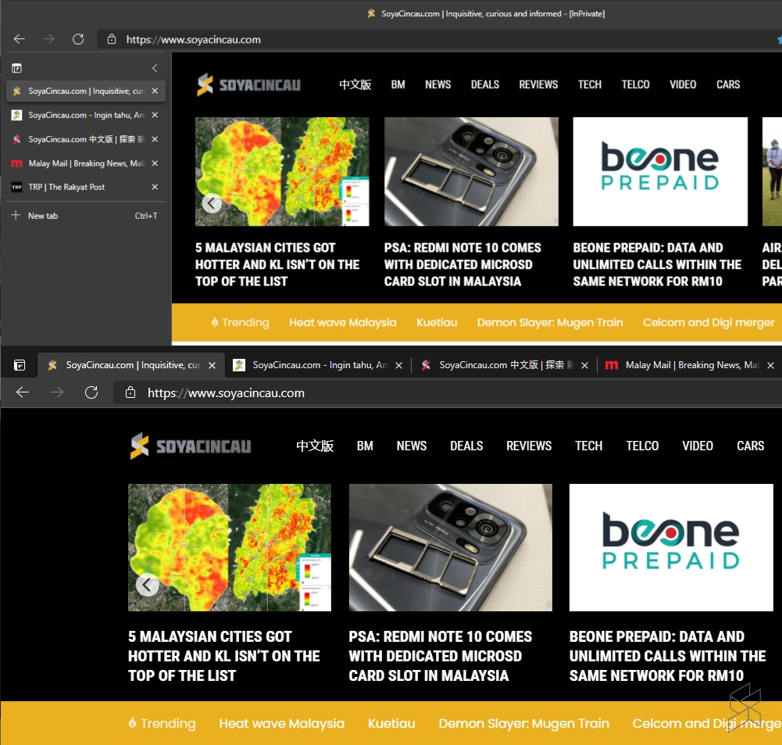Click the SoyaCincau logo in the top page header
The image size is (782, 745).
(x=248, y=84)
